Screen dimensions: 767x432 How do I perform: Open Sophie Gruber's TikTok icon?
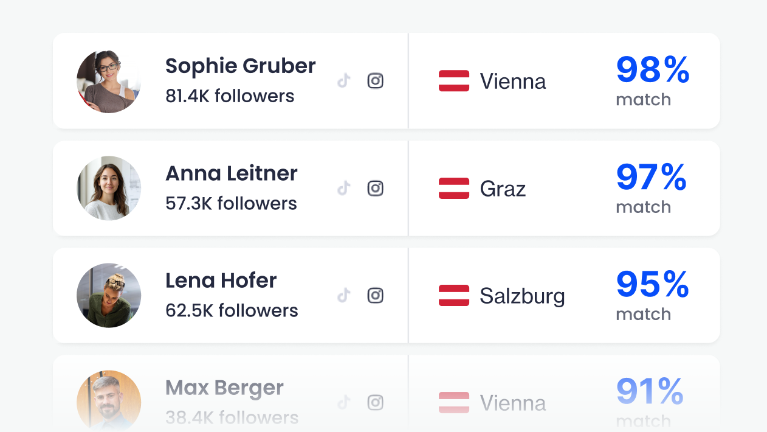pos(345,81)
